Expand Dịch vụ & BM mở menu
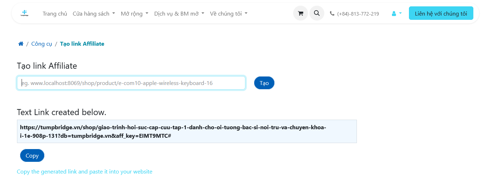Screen dimensions: 490x182 point(179,13)
